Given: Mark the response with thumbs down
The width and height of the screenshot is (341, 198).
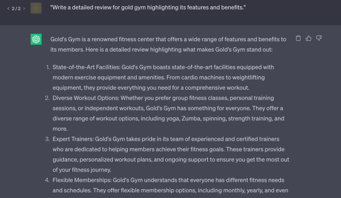Looking at the screenshot, I should 319,38.
